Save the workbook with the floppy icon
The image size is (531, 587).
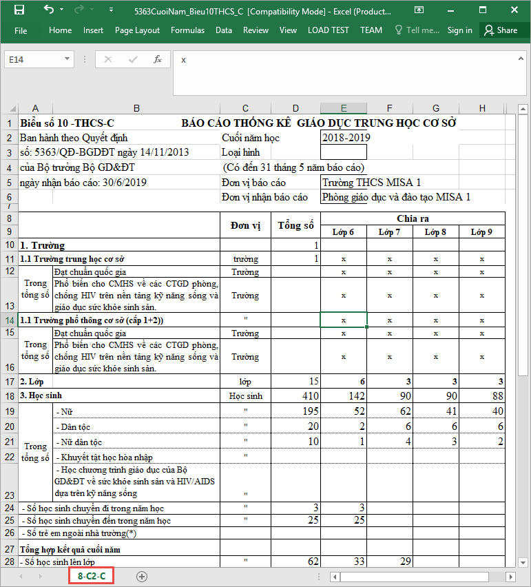click(19, 10)
